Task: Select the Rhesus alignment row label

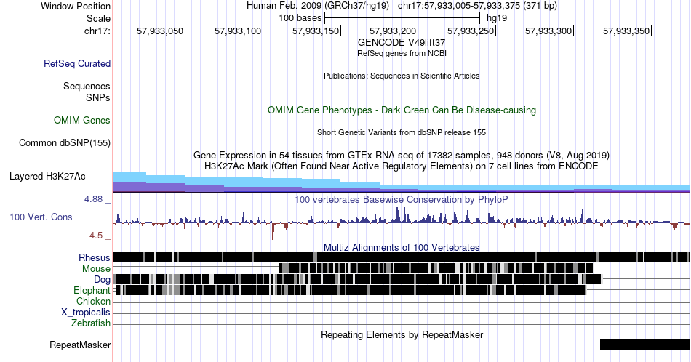Action: (95, 257)
